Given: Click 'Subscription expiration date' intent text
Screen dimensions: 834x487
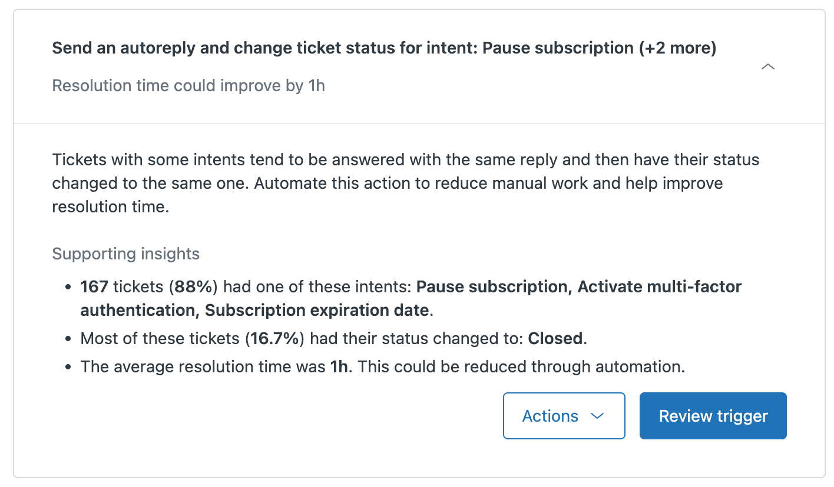Looking at the screenshot, I should (317, 310).
